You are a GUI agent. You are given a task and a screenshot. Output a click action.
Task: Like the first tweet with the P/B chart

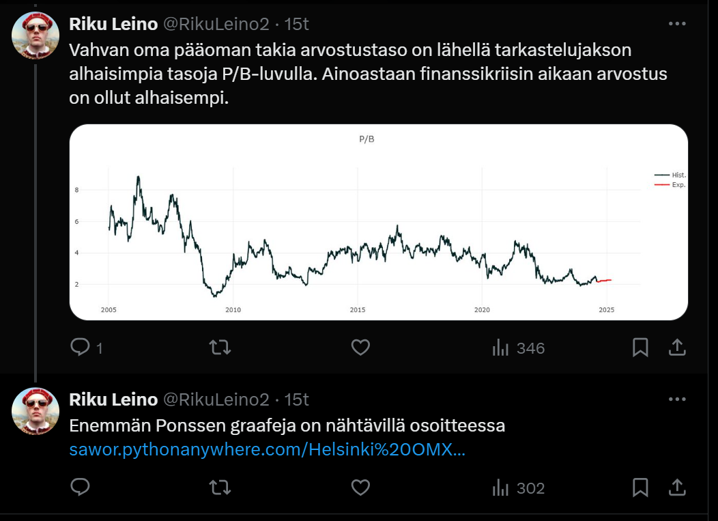coord(360,348)
